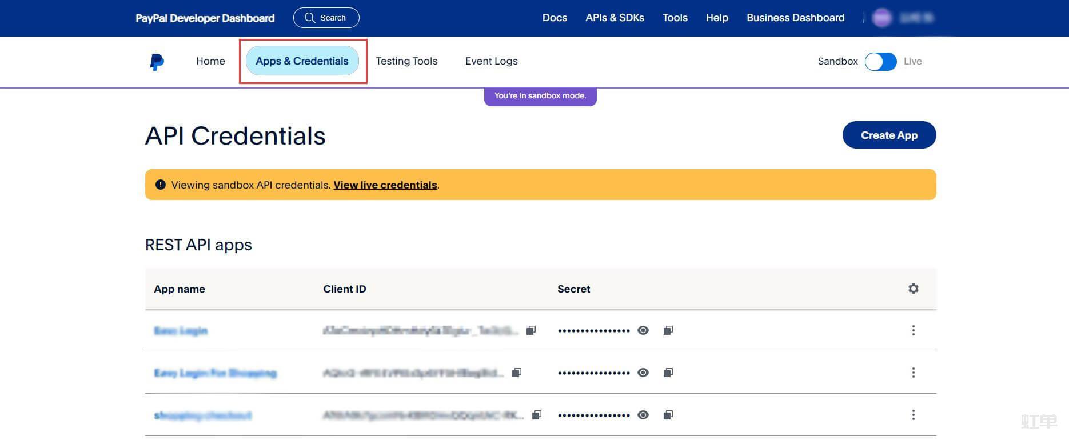Open Help in the top navigation
The image size is (1069, 440).
(x=717, y=18)
